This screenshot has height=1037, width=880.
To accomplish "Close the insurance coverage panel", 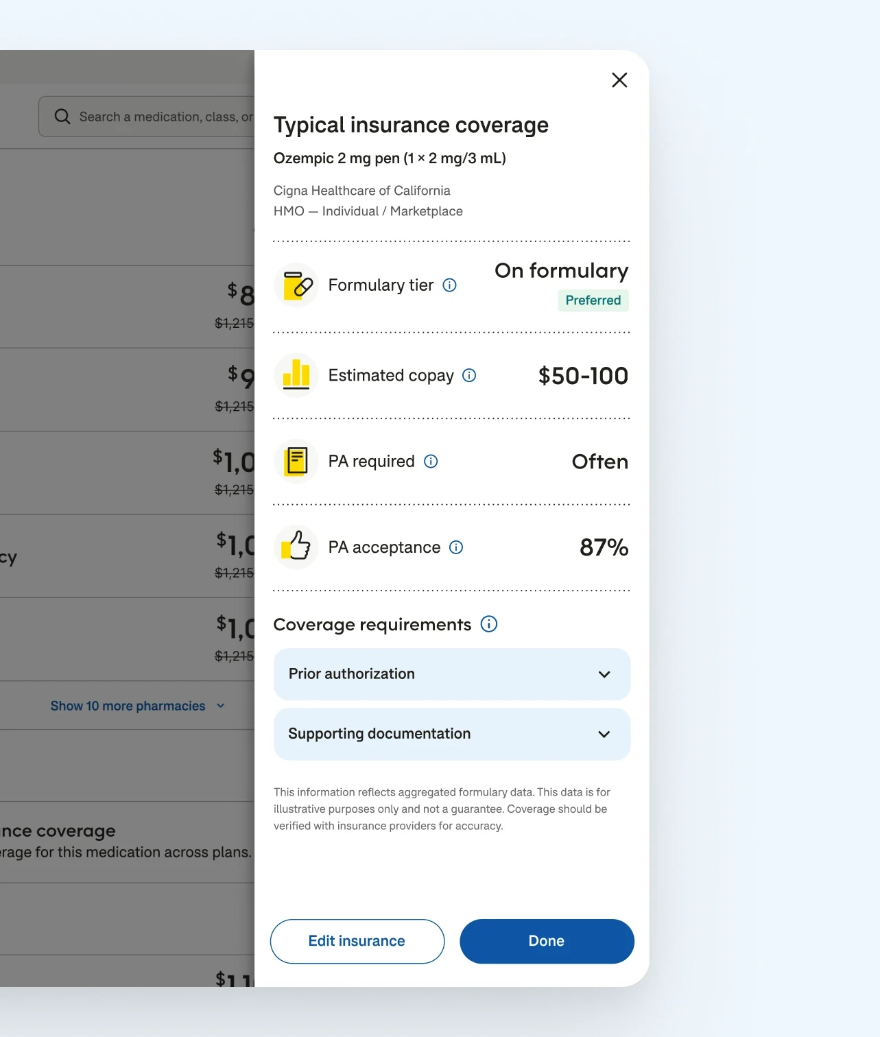I will click(619, 80).
